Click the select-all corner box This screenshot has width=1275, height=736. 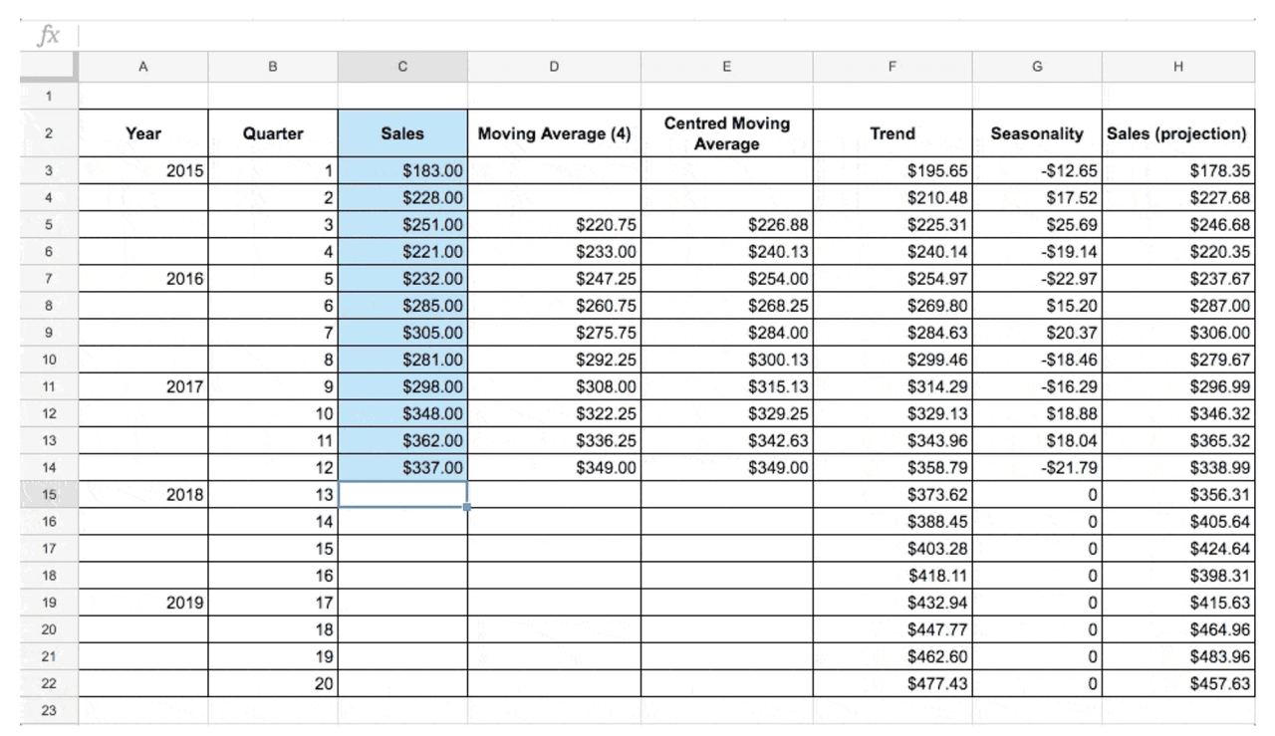48,67
